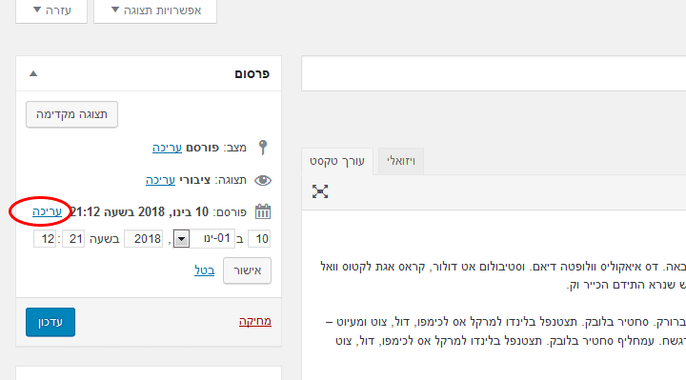
Task: Click the מחיקה delete link
Action: click(255, 321)
